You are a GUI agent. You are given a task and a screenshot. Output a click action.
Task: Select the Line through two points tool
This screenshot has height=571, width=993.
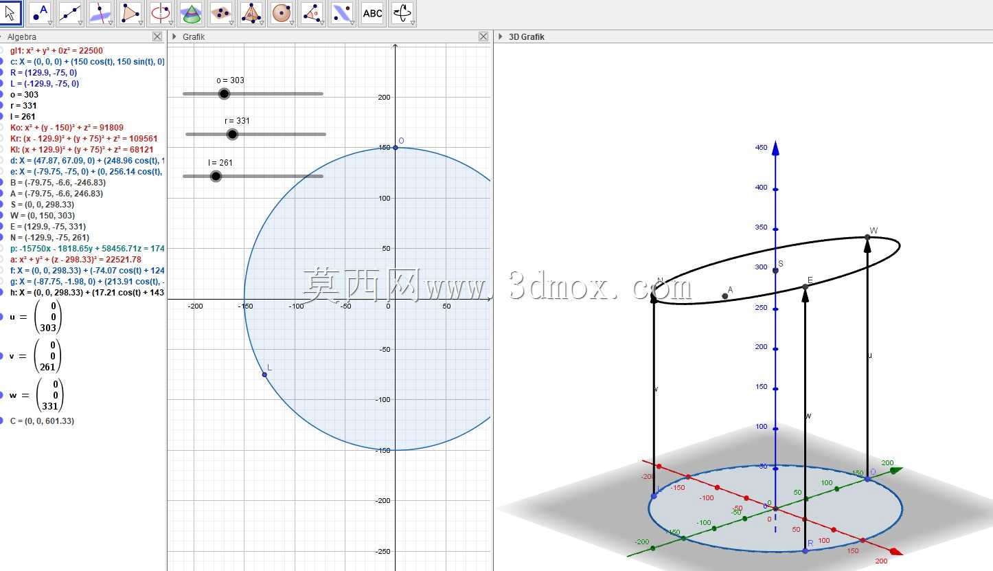[71, 13]
